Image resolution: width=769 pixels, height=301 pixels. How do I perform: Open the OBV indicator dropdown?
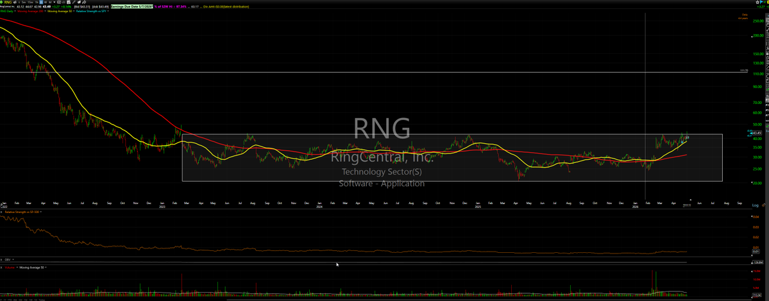(13, 259)
